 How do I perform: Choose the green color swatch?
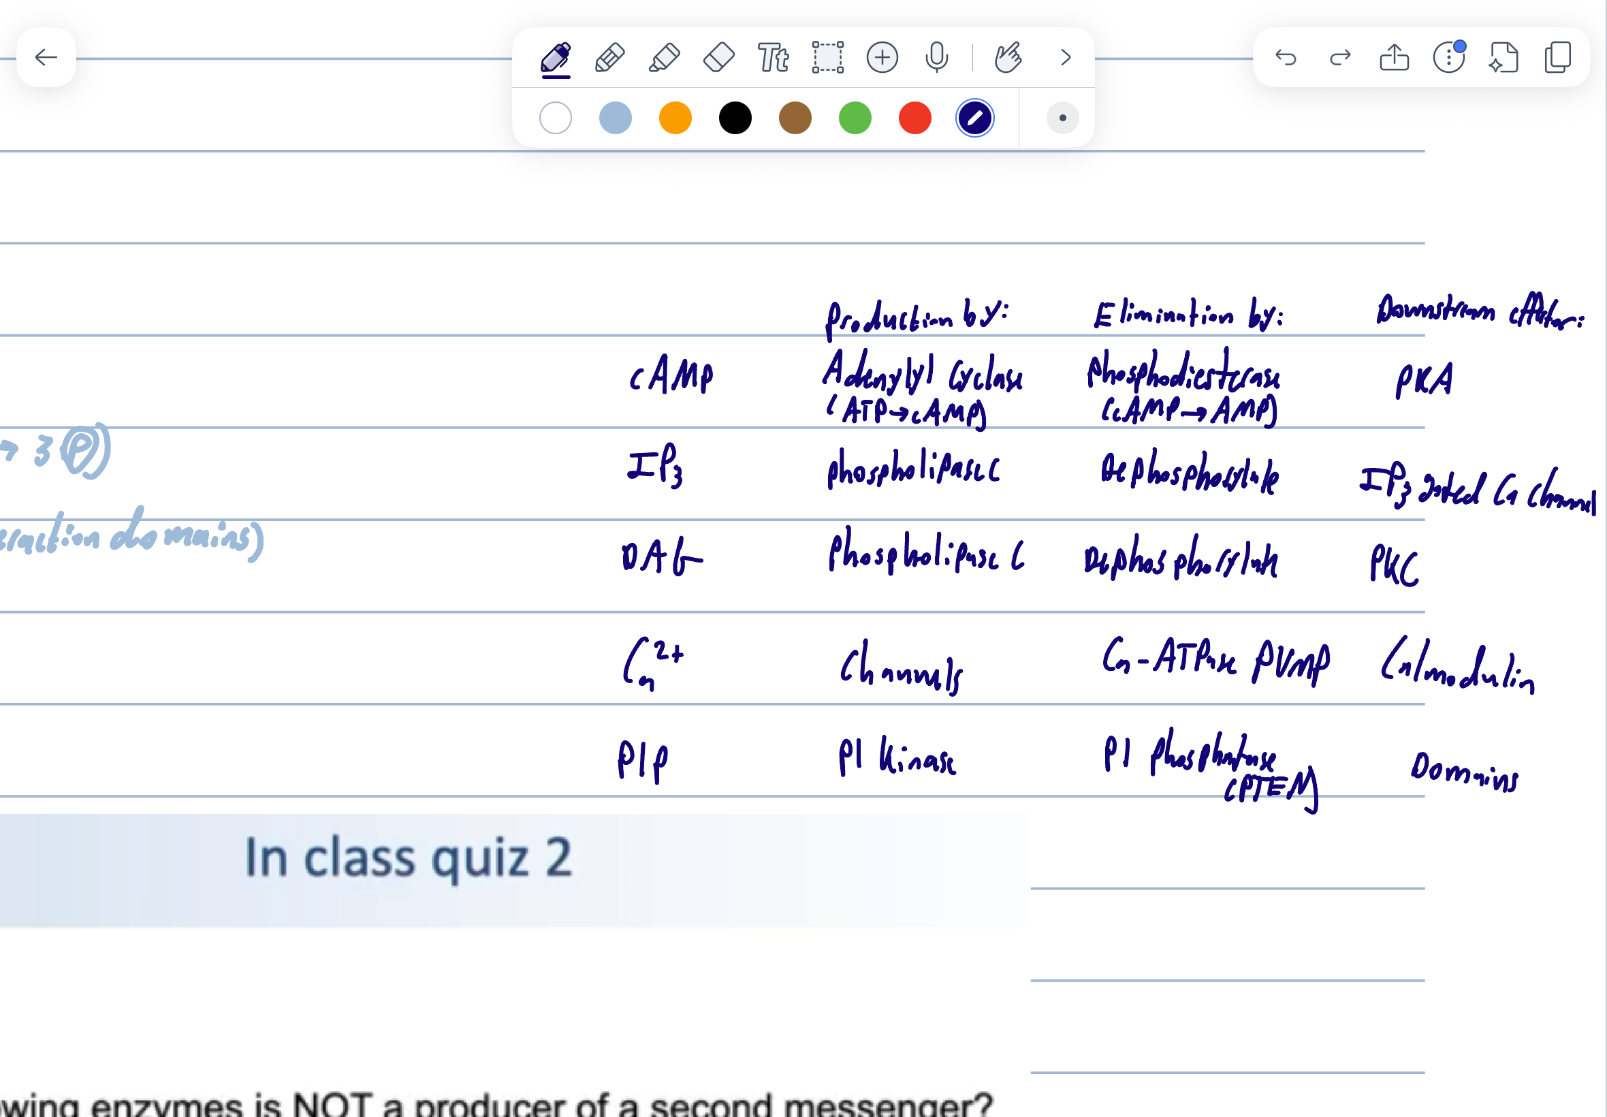click(x=855, y=118)
